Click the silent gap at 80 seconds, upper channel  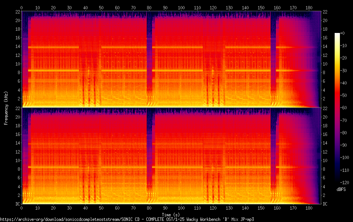[150, 56]
